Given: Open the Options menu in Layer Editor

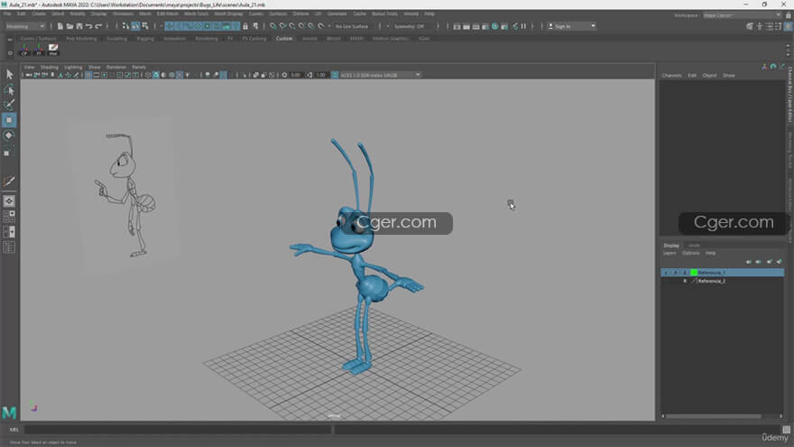Looking at the screenshot, I should click(691, 253).
